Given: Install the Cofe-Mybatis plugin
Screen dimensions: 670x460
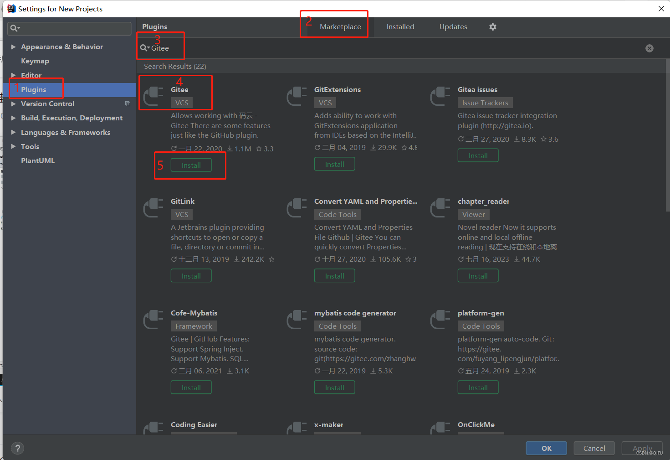Looking at the screenshot, I should 191,388.
